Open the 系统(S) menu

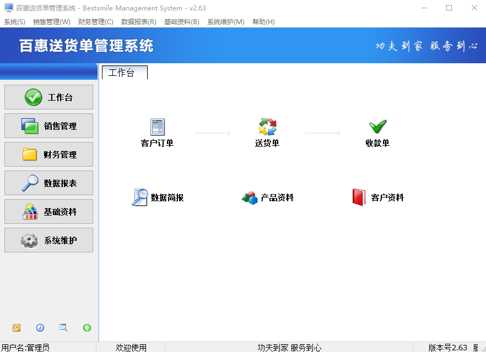[15, 22]
